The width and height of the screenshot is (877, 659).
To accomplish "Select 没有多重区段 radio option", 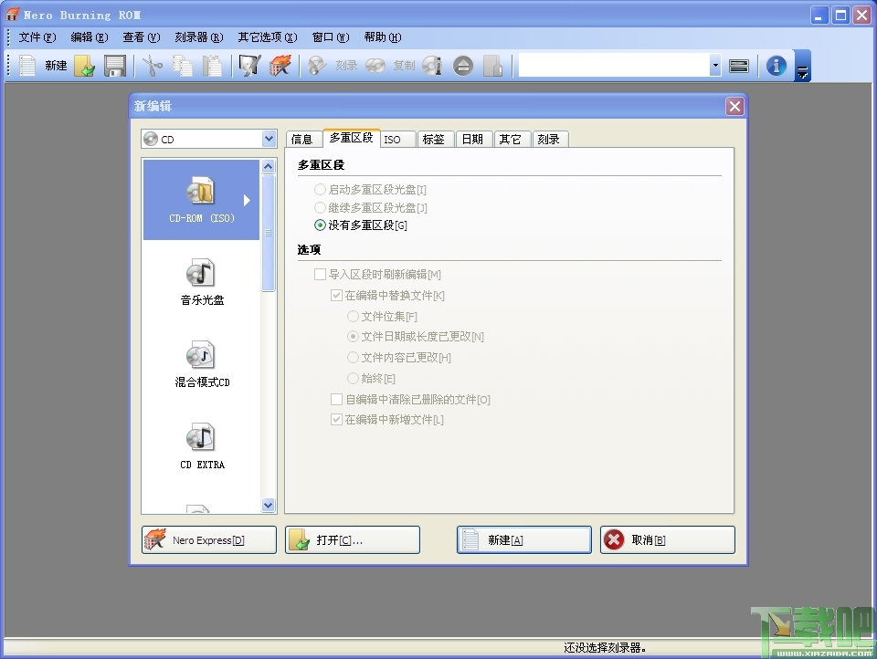I will coord(361,225).
